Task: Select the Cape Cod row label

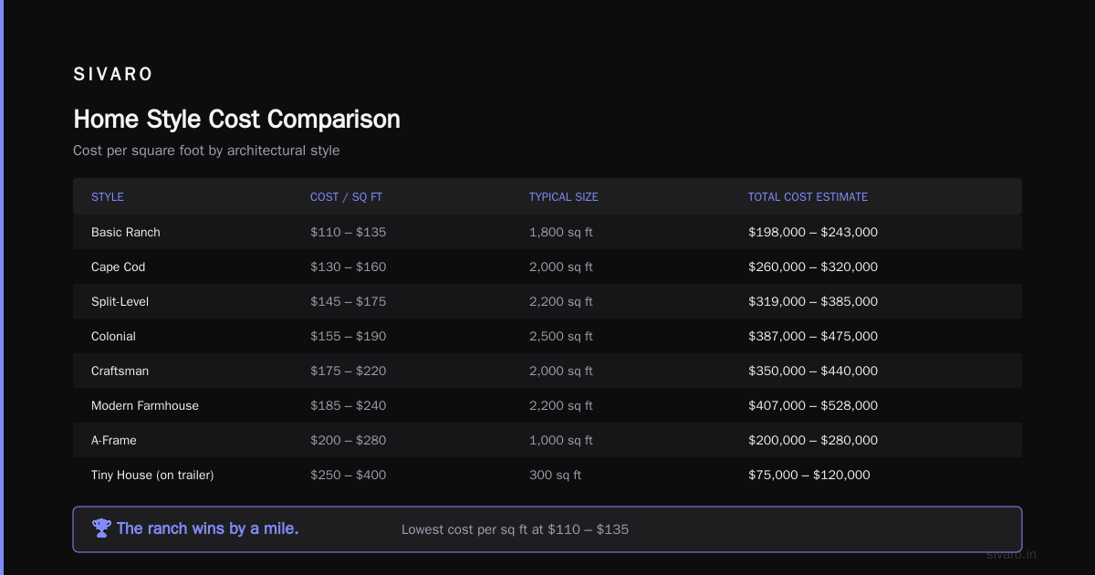Action: [x=119, y=267]
